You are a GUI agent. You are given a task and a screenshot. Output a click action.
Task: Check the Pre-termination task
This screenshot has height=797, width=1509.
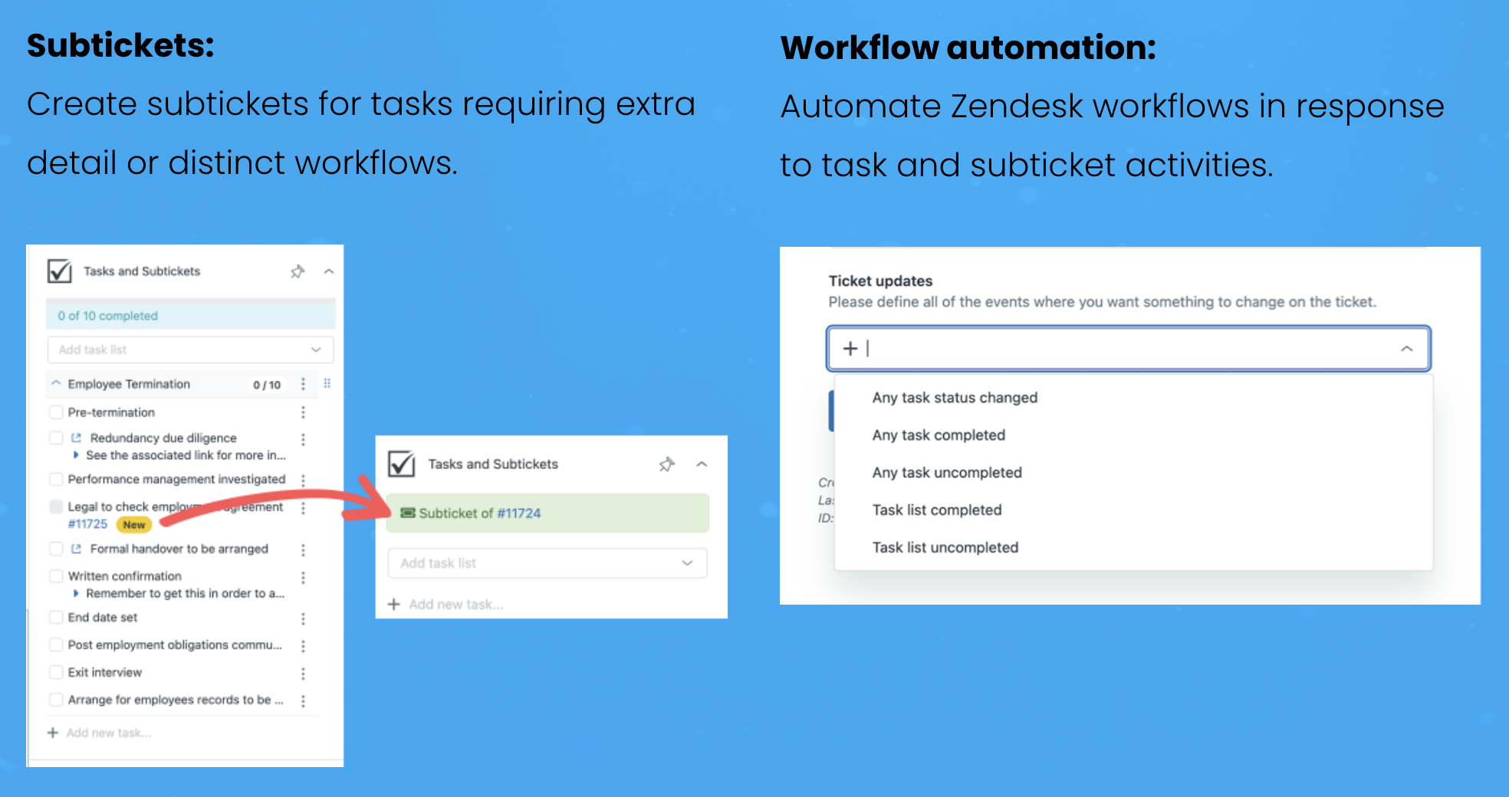coord(56,412)
